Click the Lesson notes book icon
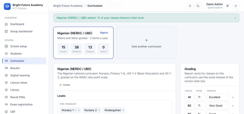 tap(6, 83)
